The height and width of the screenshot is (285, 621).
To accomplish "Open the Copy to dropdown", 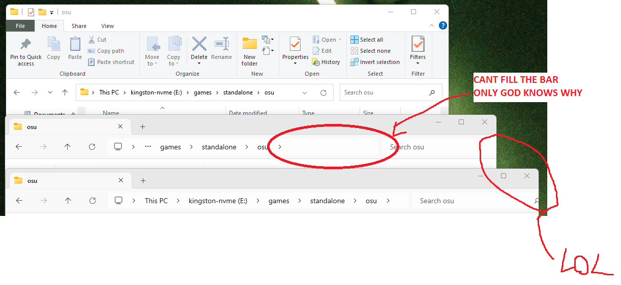I will point(174,52).
